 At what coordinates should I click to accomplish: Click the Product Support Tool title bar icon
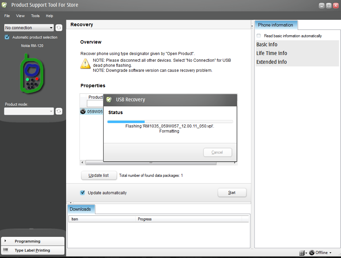pyautogui.click(x=4, y=5)
